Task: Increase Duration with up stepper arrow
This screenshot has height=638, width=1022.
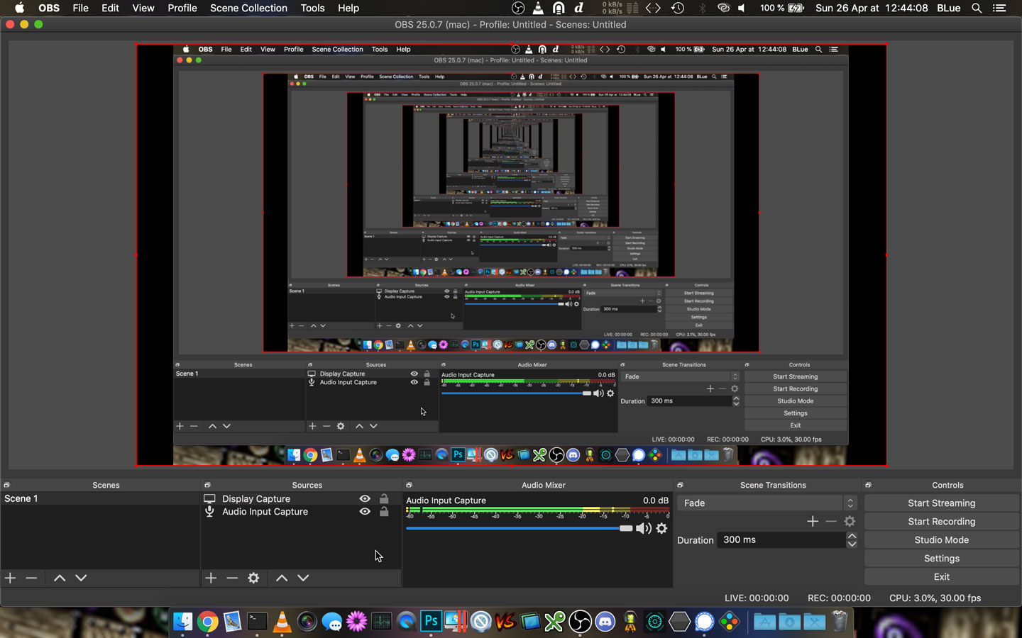Action: [852, 536]
